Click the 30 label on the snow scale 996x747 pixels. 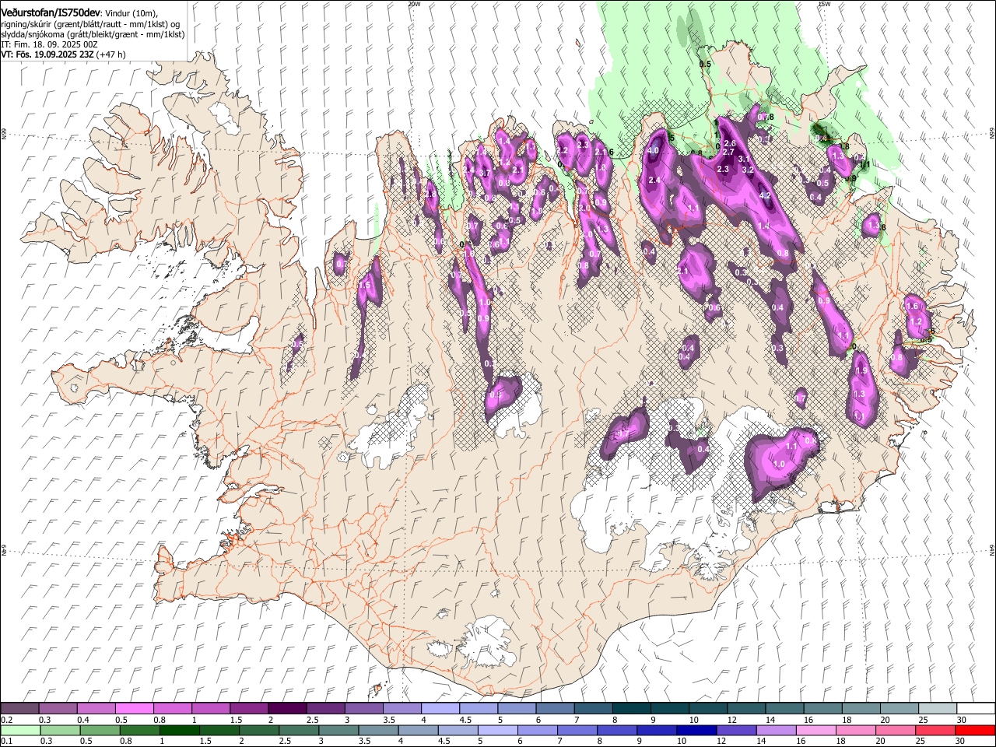click(x=962, y=720)
